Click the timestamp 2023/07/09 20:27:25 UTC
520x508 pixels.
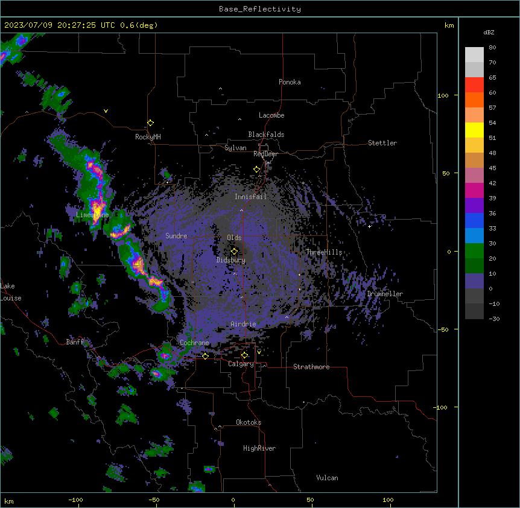pyautogui.click(x=60, y=25)
